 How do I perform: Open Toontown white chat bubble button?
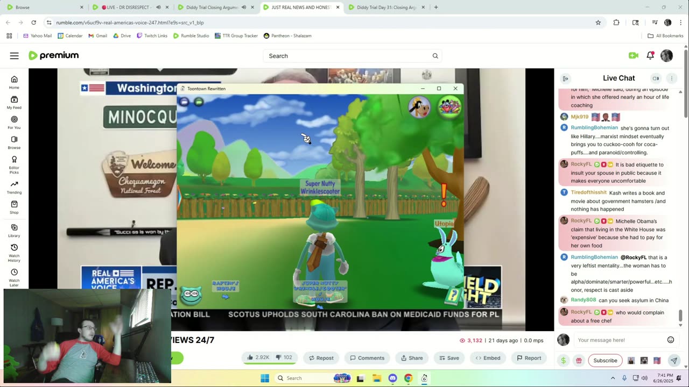pos(184,102)
